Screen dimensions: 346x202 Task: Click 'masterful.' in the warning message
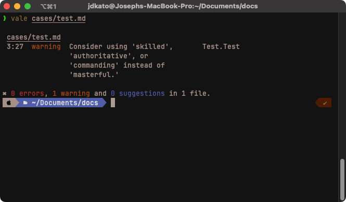click(x=94, y=74)
